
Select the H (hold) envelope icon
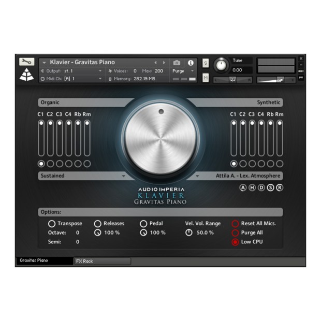click(x=252, y=188)
